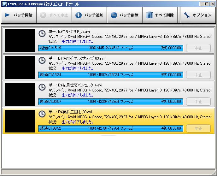Click the バッチ開始 play arrow icon
This screenshot has height=176, width=217.
(7, 15)
